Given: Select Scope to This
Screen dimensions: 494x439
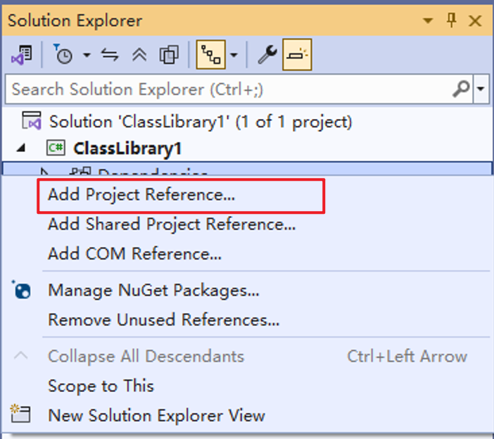Looking at the screenshot, I should coord(101,386).
